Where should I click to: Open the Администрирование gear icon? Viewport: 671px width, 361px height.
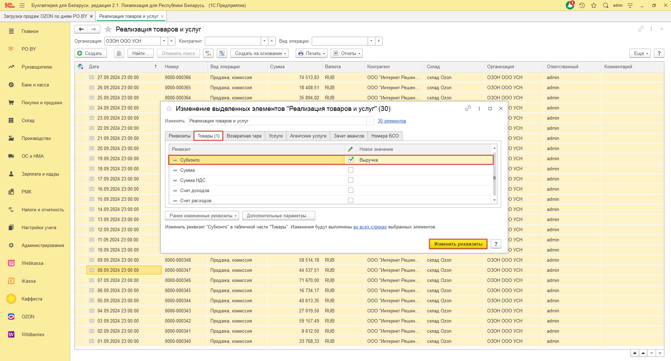point(11,245)
